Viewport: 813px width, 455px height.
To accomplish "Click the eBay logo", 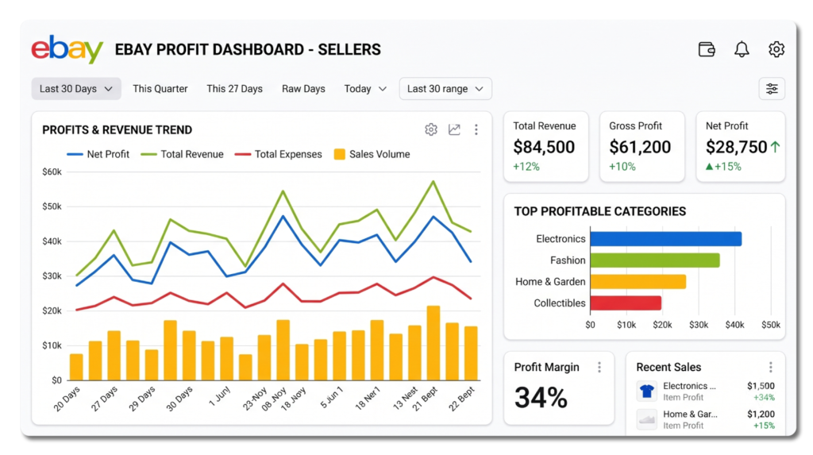I will point(67,49).
